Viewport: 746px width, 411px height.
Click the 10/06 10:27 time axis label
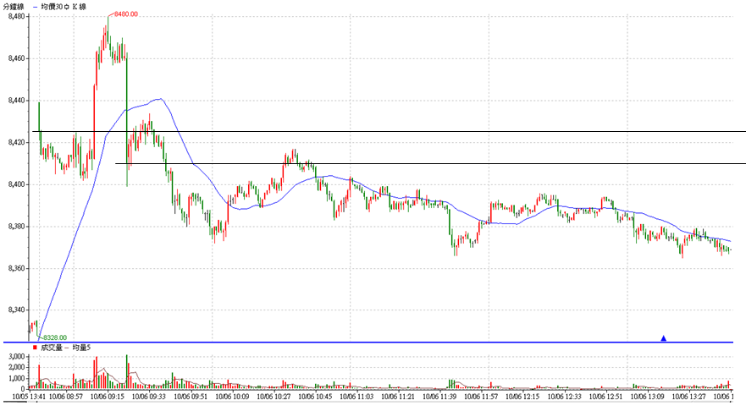point(274,397)
